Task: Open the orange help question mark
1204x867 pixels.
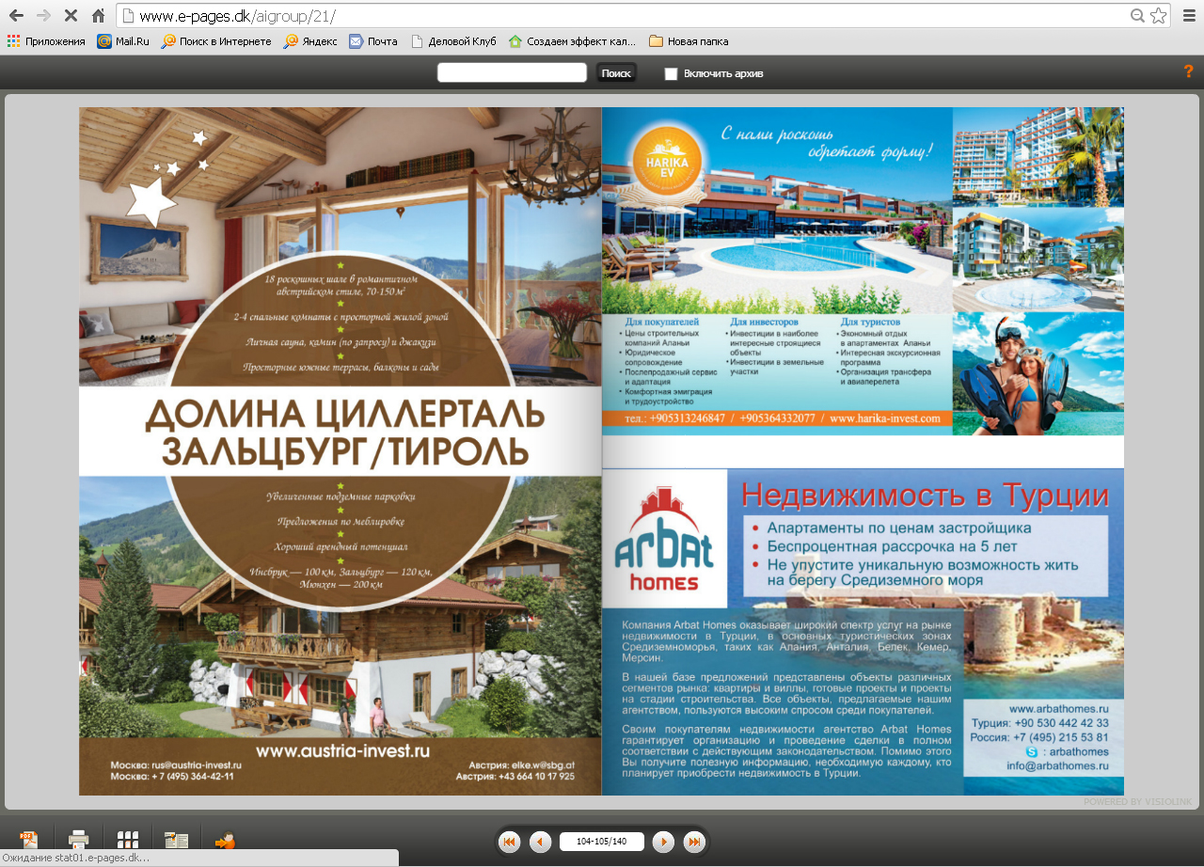Action: point(1188,71)
